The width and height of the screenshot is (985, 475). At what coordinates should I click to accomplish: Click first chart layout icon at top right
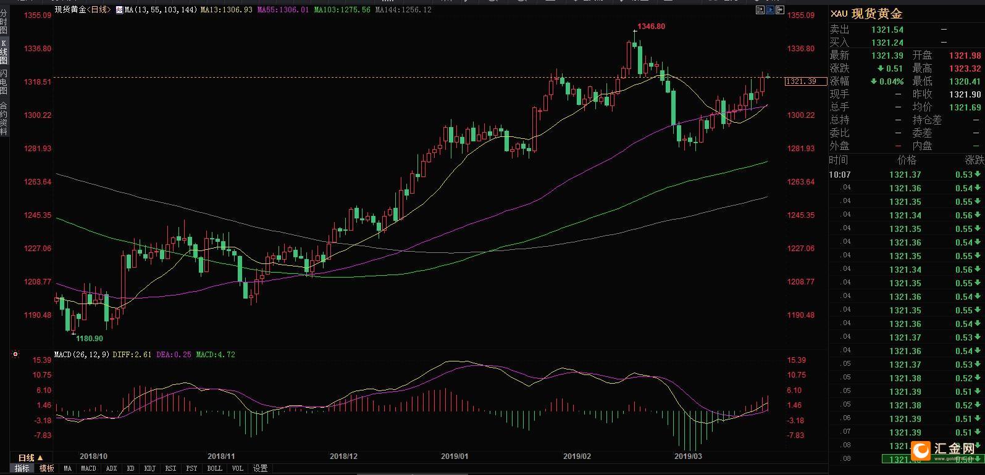tap(760, 10)
